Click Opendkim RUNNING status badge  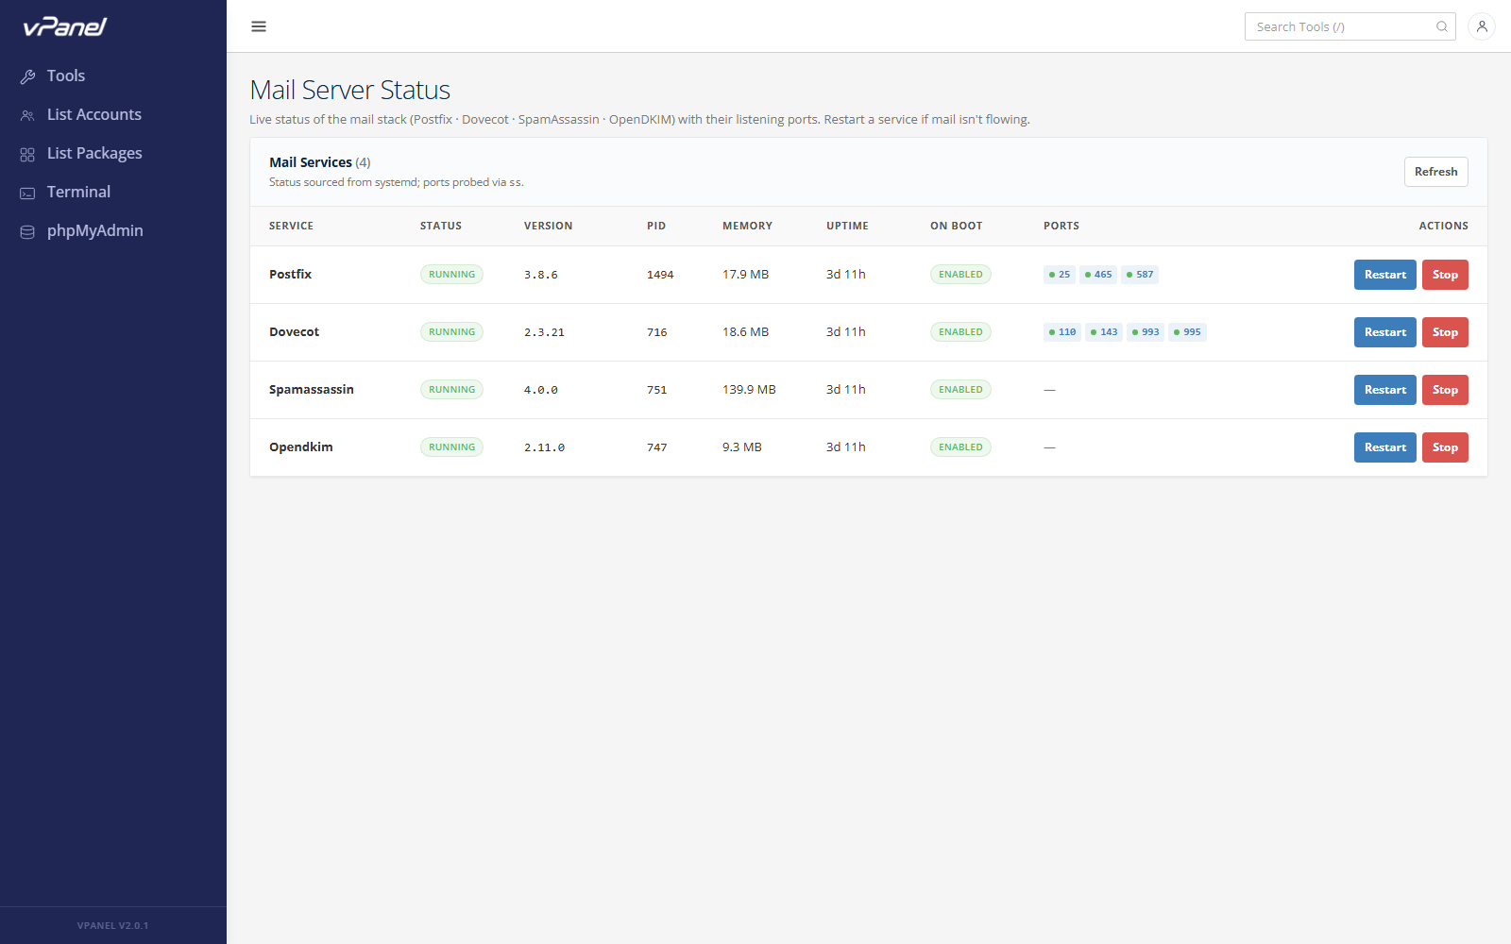(x=451, y=447)
